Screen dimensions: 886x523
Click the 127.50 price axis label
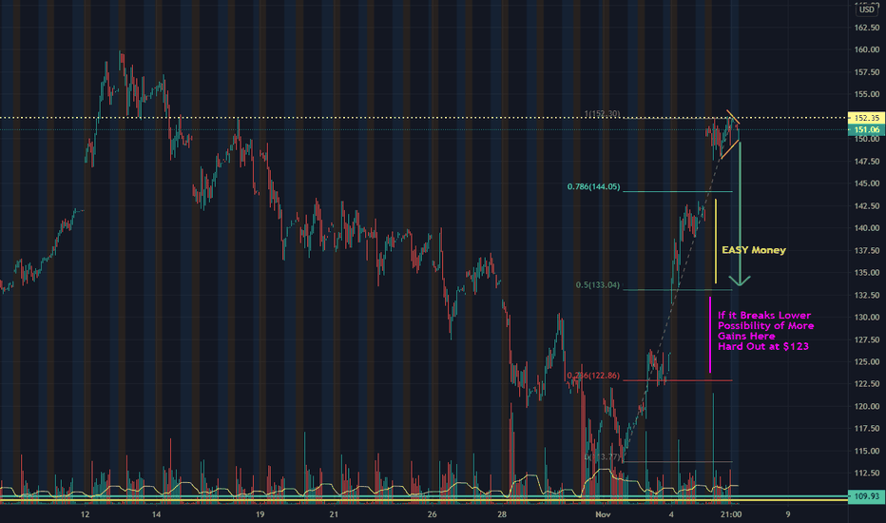coord(867,339)
